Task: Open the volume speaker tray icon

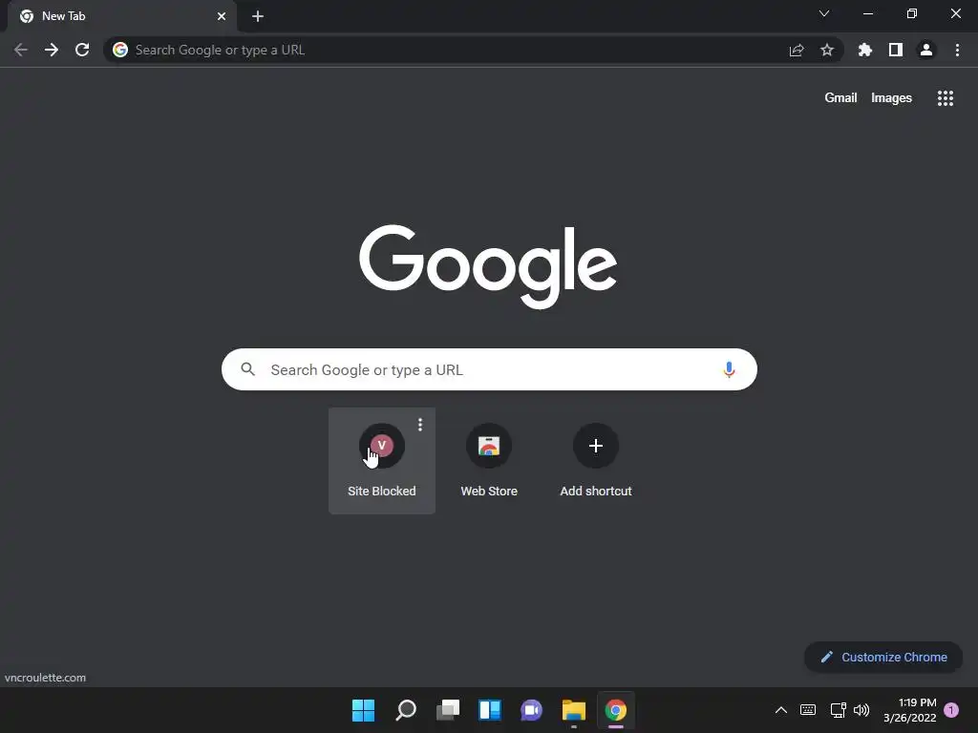Action: 861,710
